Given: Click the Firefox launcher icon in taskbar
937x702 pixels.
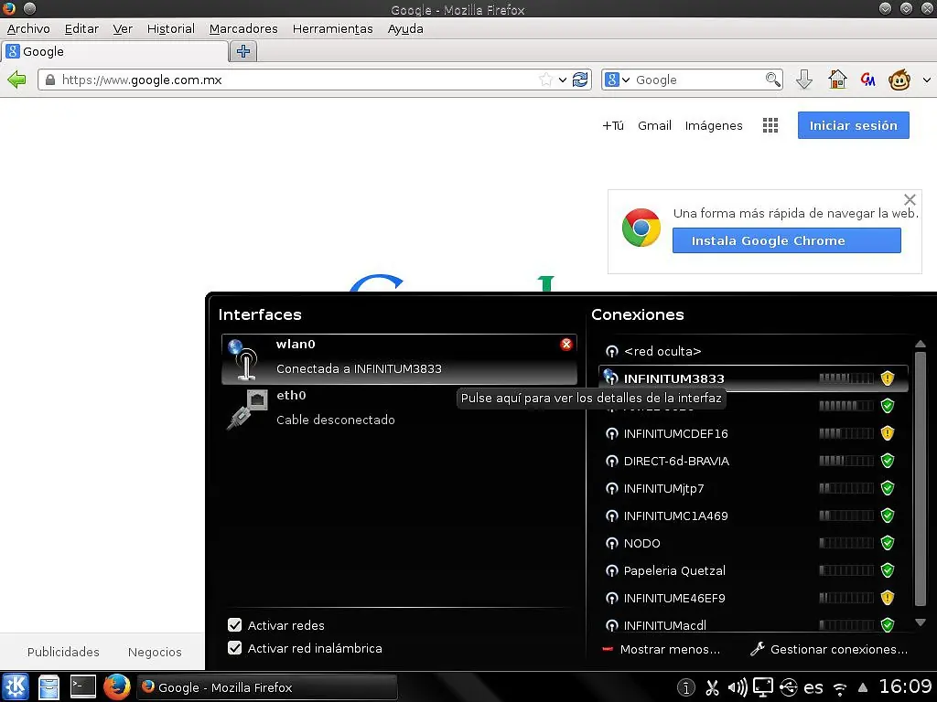Looking at the screenshot, I should 117,687.
